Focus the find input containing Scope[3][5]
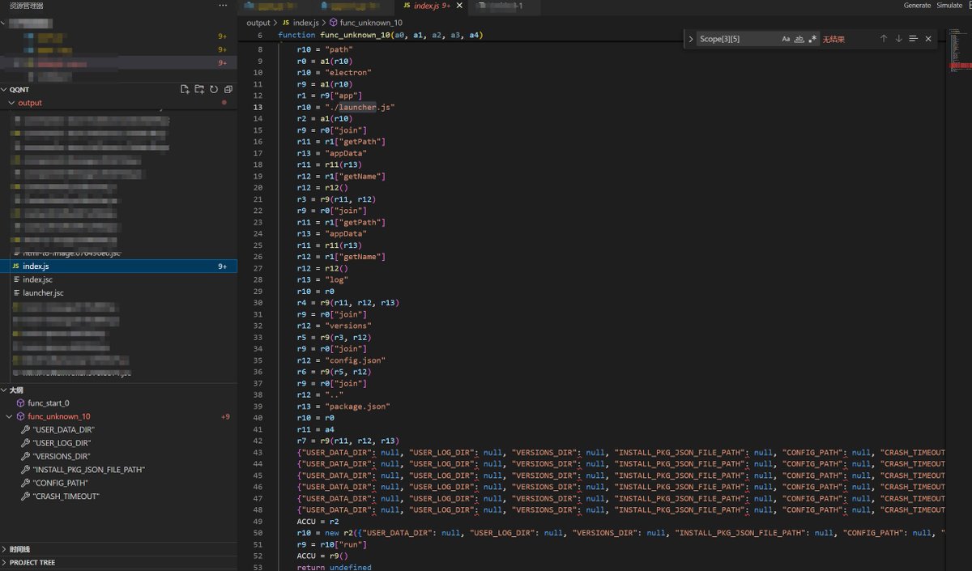The width and height of the screenshot is (972, 571). (x=738, y=39)
